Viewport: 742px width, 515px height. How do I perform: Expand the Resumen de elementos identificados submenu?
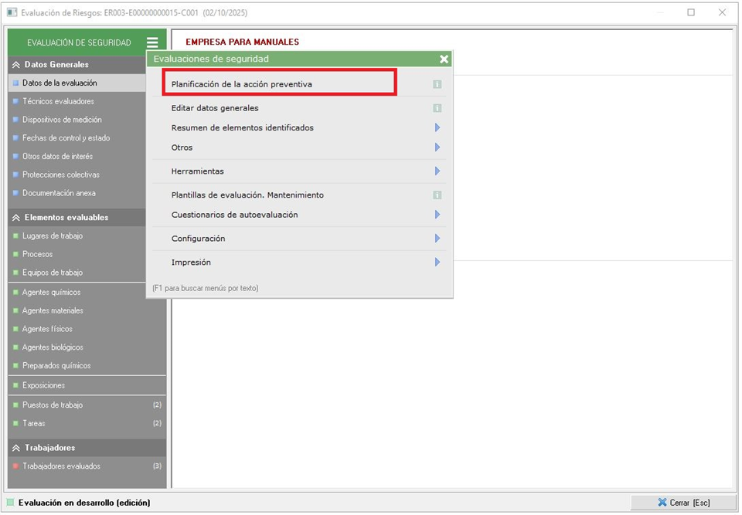[x=437, y=127]
